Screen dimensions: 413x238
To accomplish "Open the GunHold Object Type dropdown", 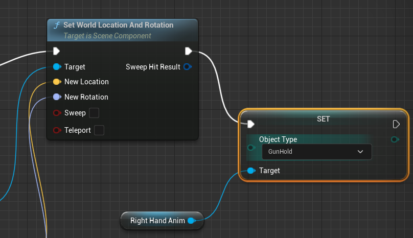I will pos(316,152).
